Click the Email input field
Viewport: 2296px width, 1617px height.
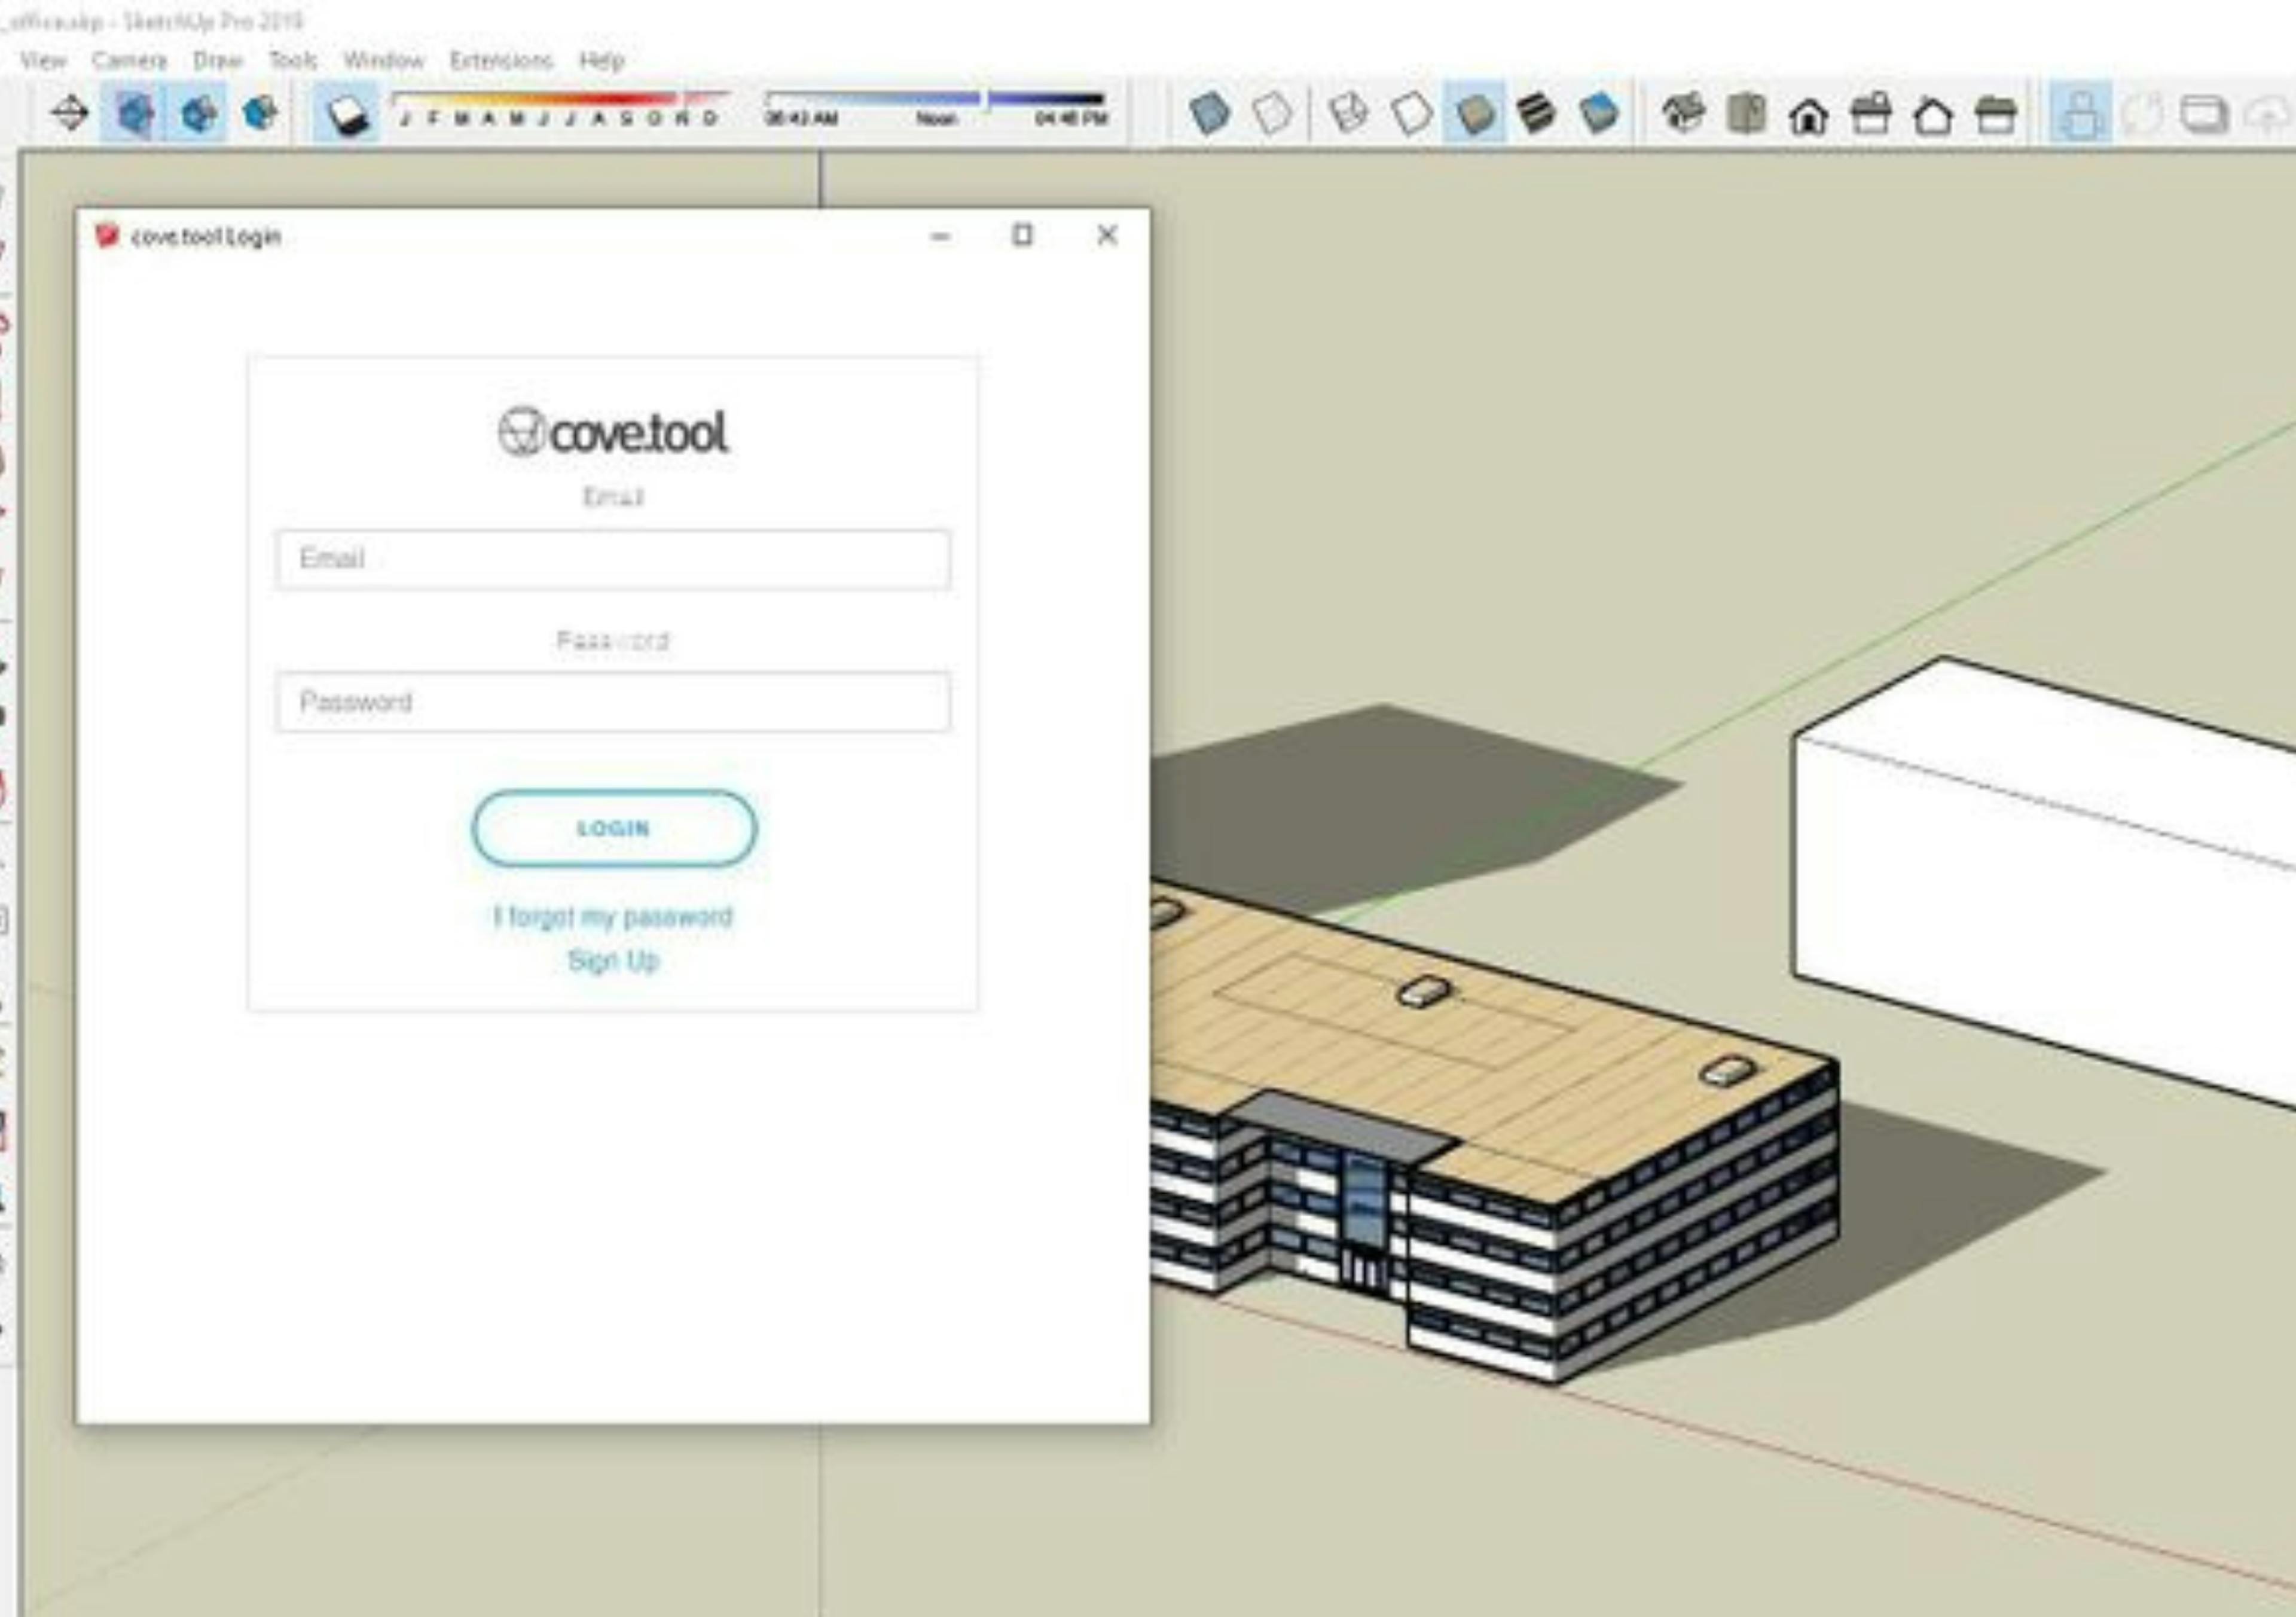[613, 559]
